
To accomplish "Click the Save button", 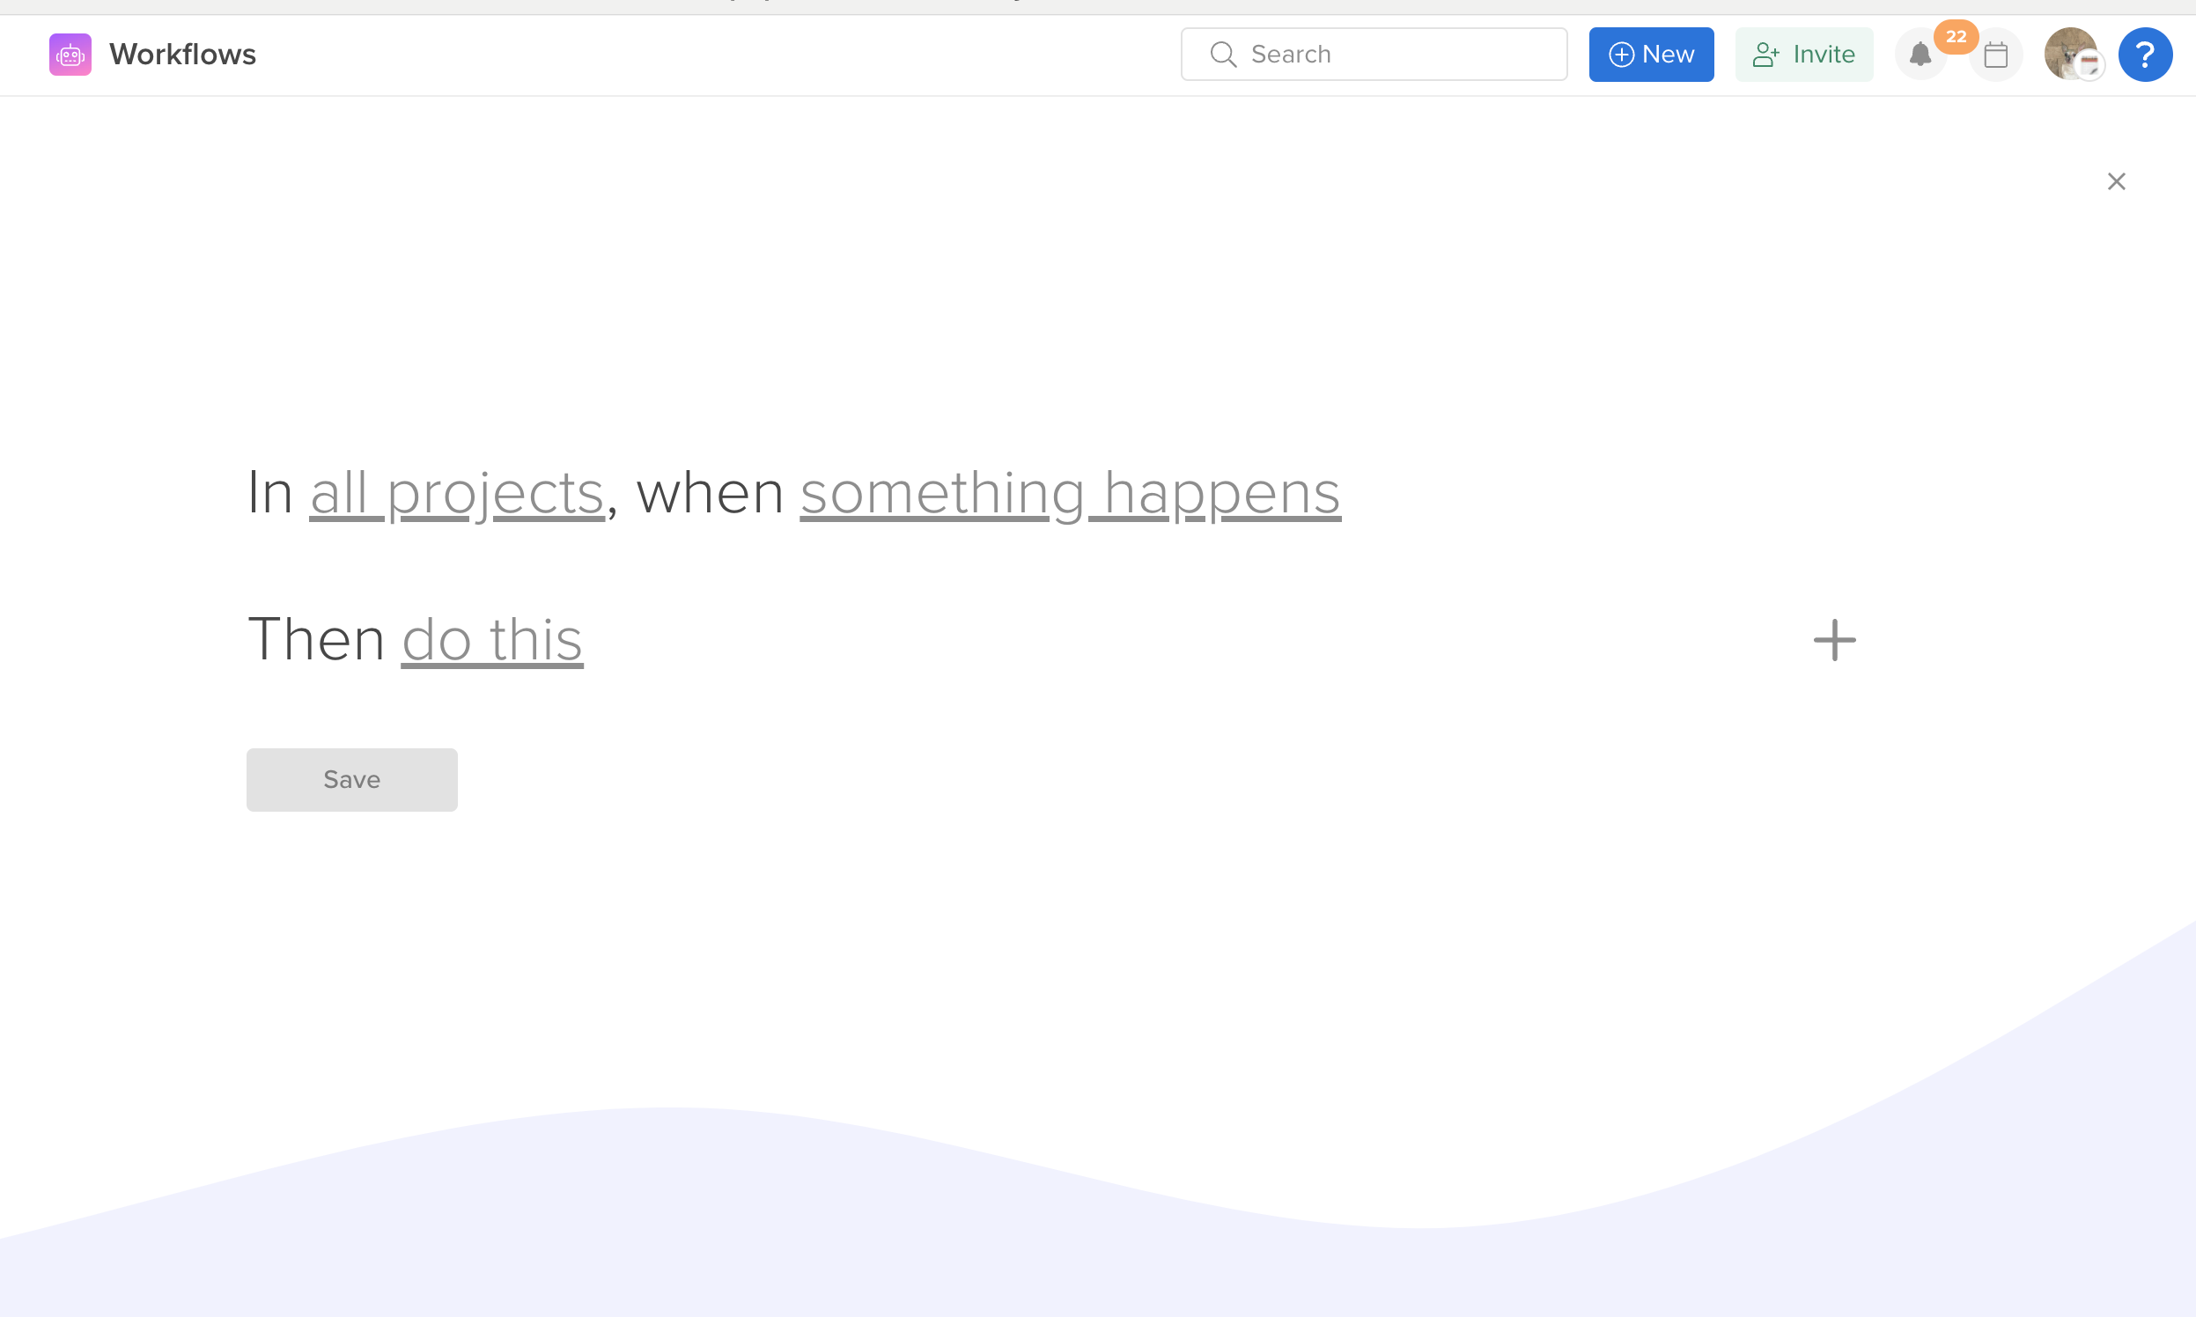I will (352, 779).
